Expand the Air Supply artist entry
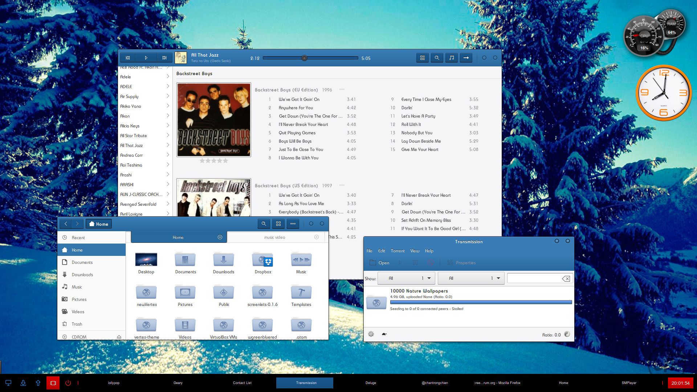Viewport: 697px width, 392px height. (x=168, y=96)
